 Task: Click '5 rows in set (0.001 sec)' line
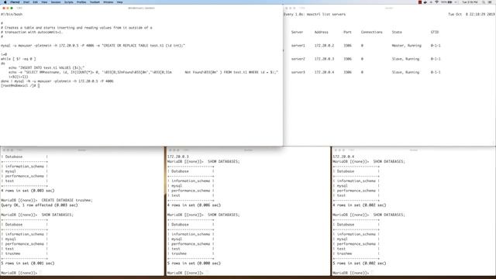28,263
